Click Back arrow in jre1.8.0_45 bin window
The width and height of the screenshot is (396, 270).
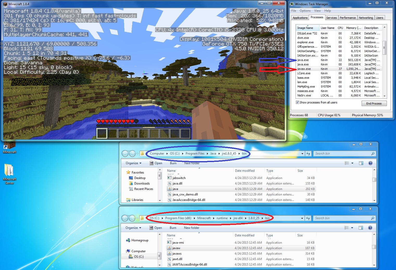tap(125, 154)
